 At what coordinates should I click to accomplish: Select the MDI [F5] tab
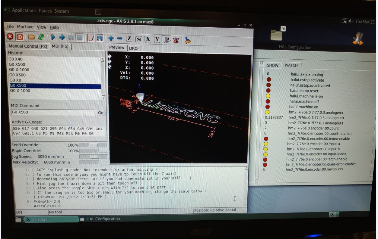click(60, 46)
